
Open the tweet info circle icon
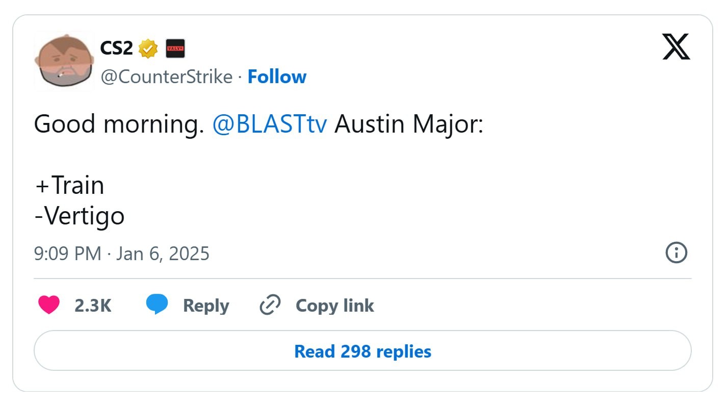pos(677,253)
